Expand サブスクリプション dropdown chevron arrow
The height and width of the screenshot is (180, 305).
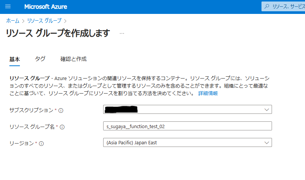coord(267,110)
